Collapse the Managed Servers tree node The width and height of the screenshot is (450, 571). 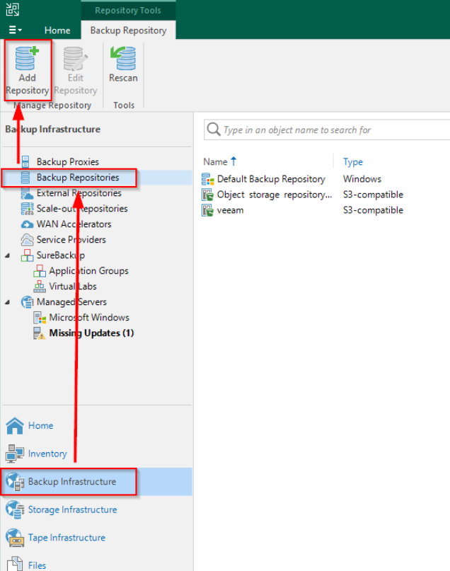[x=8, y=302]
